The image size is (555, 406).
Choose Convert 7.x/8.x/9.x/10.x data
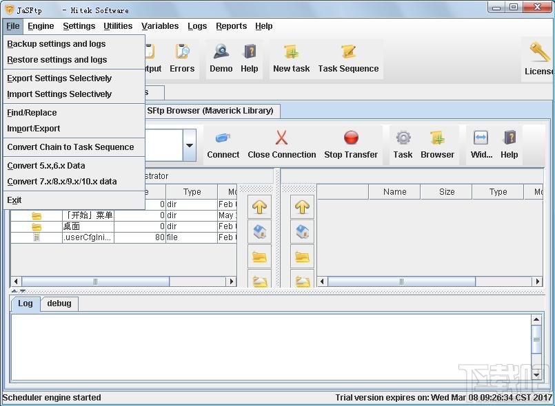(74, 182)
